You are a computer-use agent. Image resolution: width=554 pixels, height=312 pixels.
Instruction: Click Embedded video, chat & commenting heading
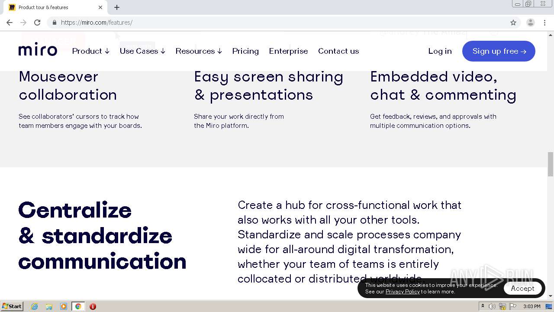[443, 86]
